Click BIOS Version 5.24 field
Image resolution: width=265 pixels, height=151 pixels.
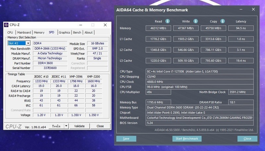tap(200, 123)
